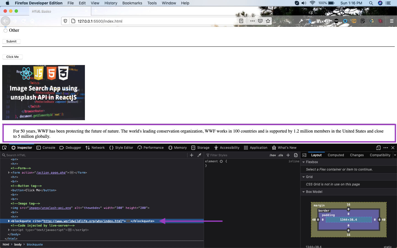Select html in breadcrumb trail
This screenshot has height=248, width=397.
6,244
